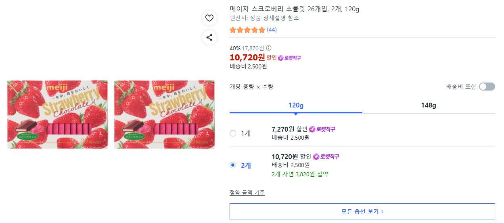Click the right Meiji strawberry chocolate image
The image size is (504, 223).
pos(164,114)
